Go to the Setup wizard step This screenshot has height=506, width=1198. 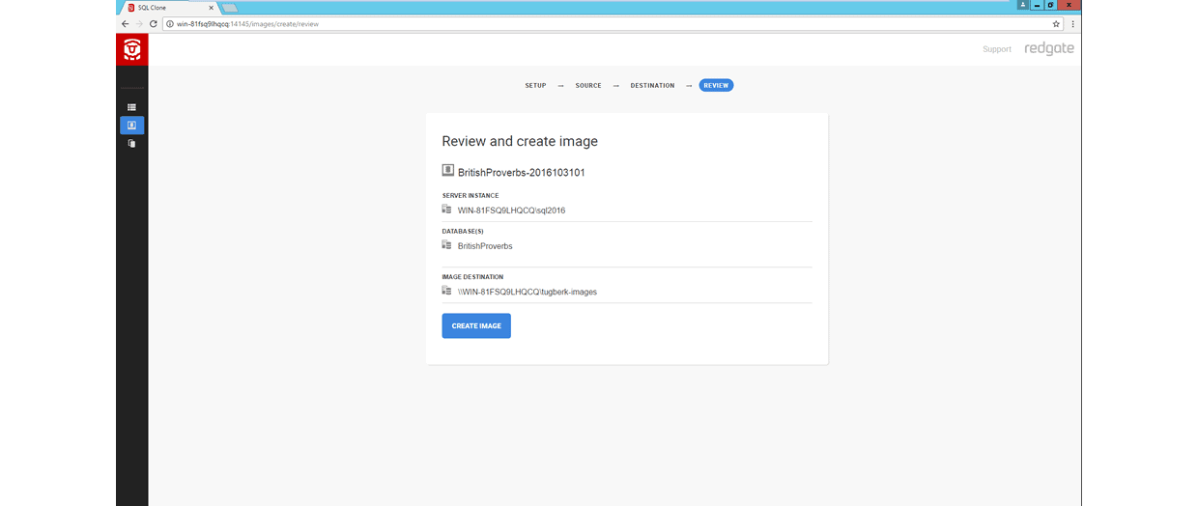coord(535,85)
